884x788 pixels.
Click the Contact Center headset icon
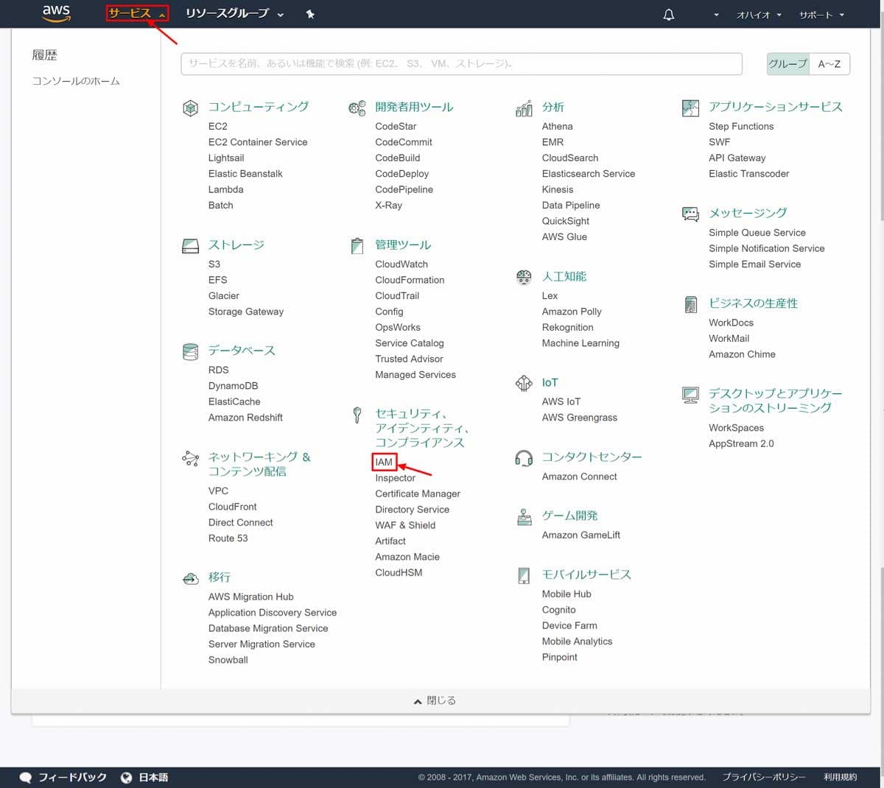coord(524,458)
